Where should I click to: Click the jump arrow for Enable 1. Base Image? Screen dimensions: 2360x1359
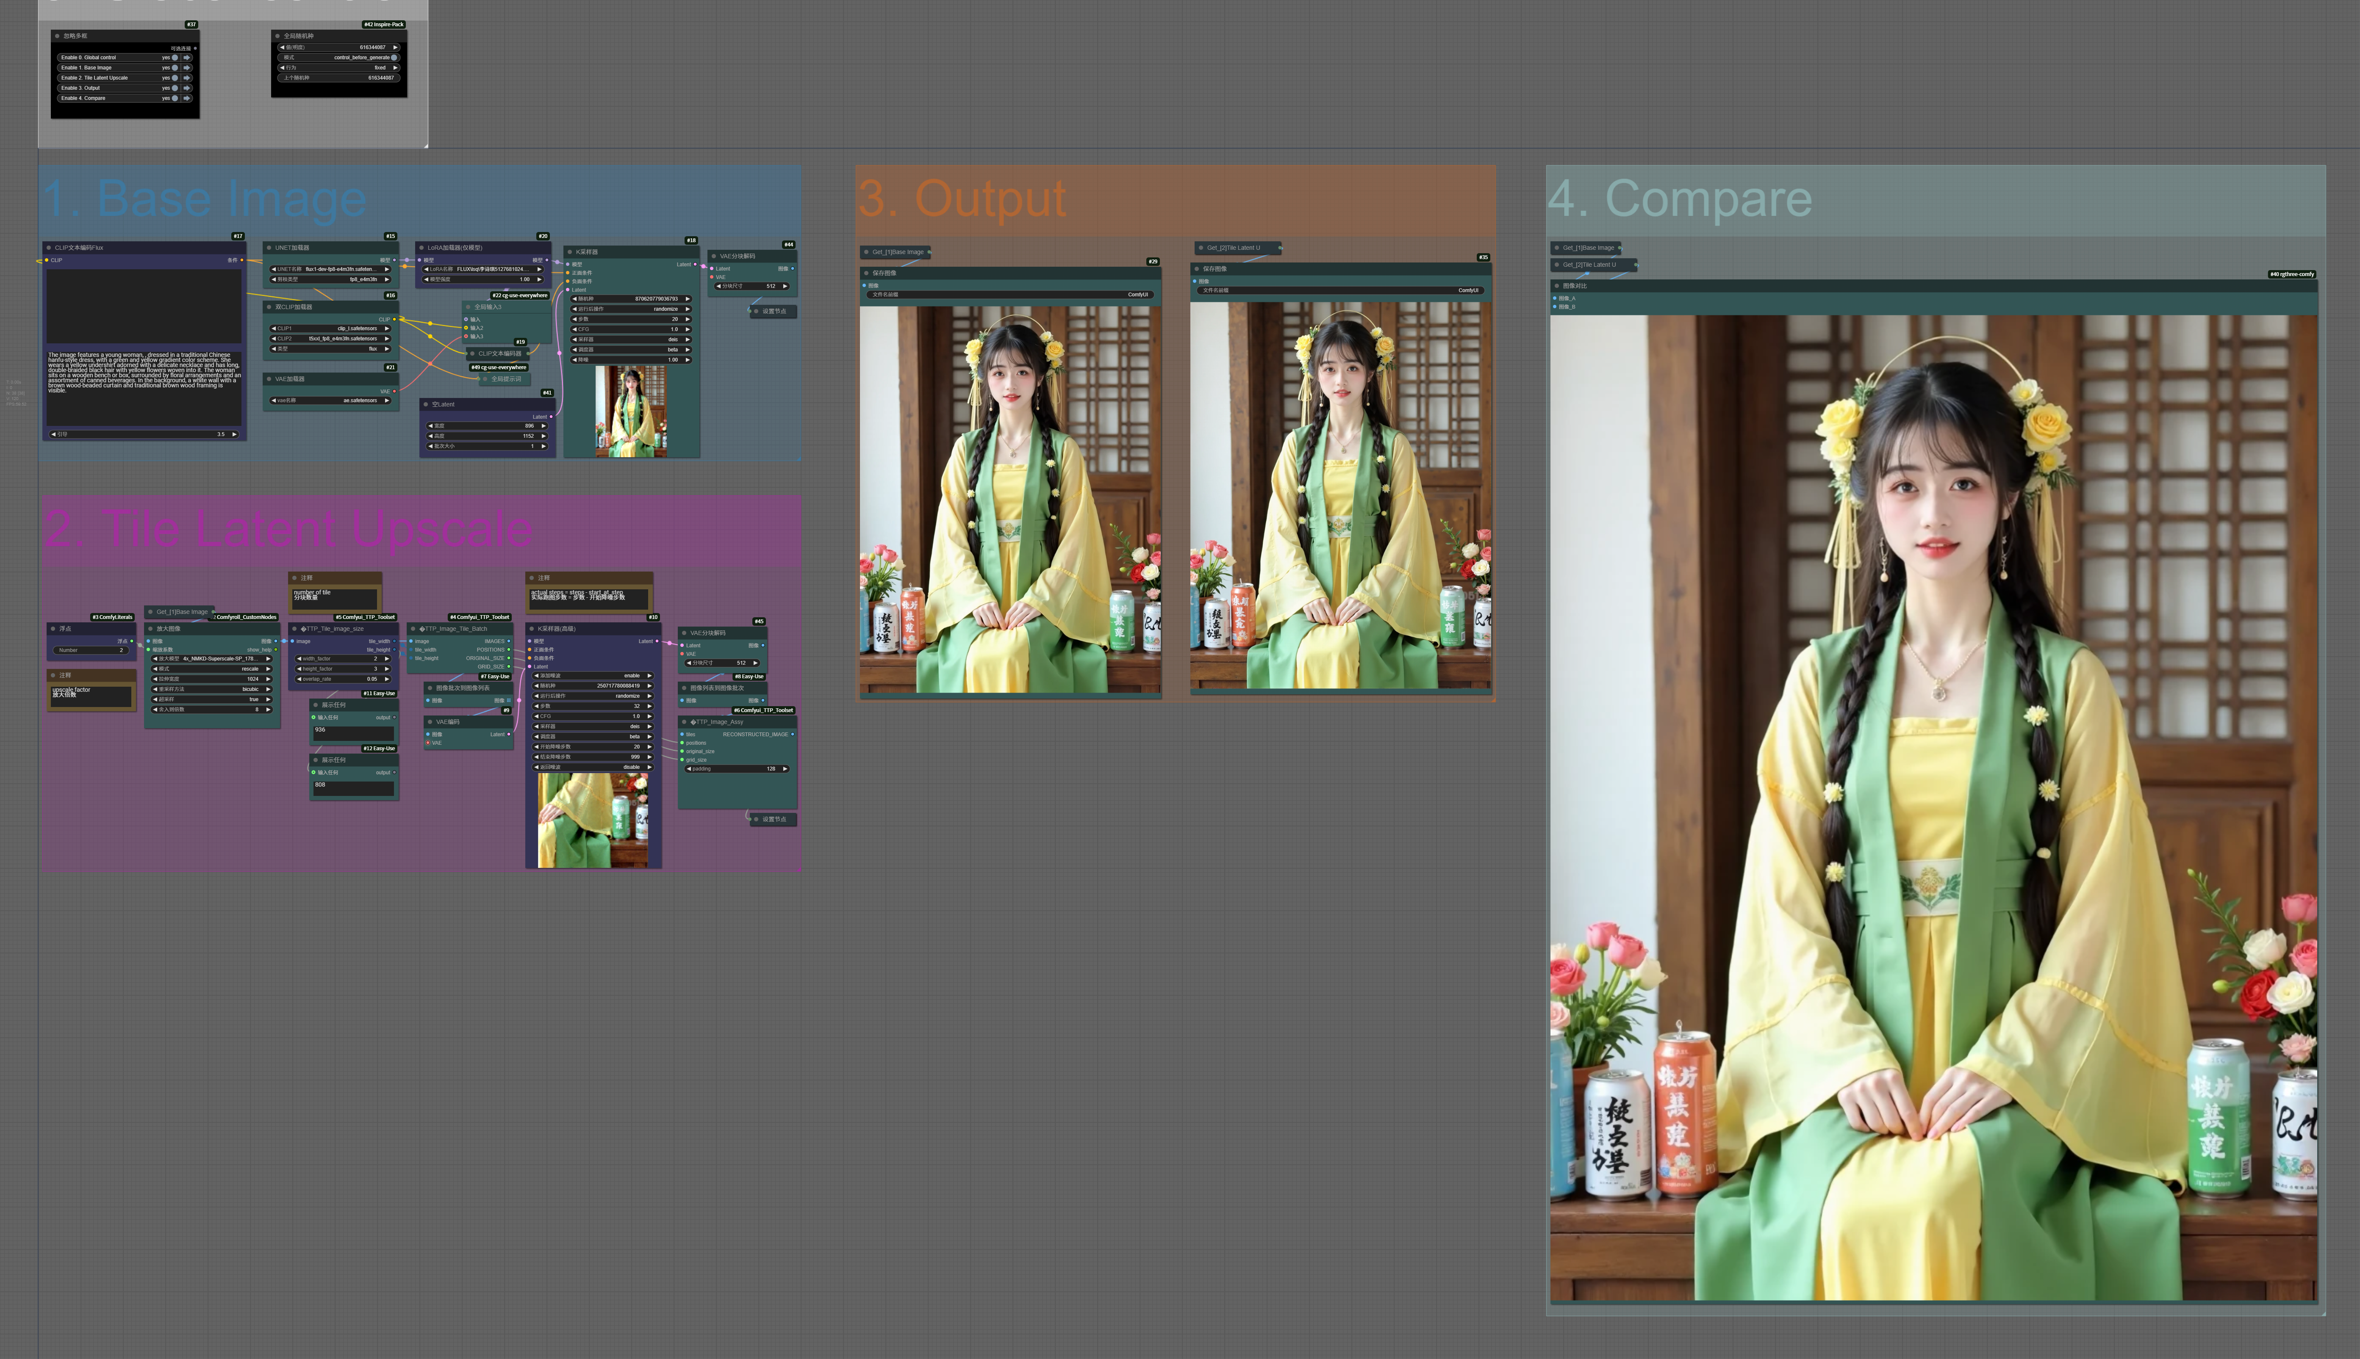(x=187, y=68)
